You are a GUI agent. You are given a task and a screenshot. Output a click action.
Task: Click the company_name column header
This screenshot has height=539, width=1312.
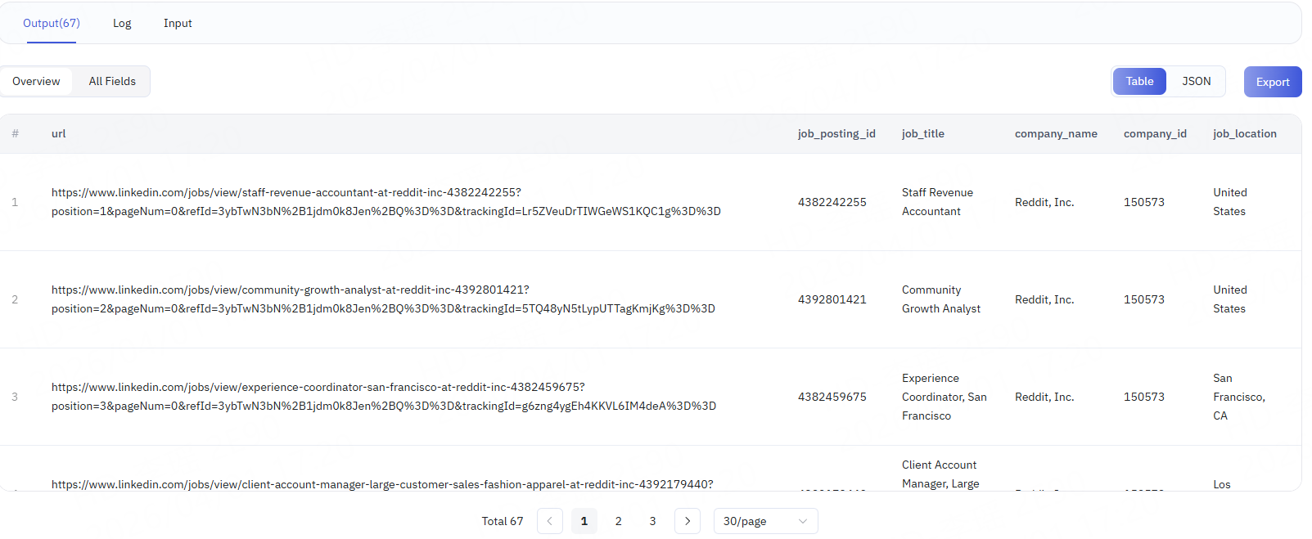click(x=1056, y=133)
